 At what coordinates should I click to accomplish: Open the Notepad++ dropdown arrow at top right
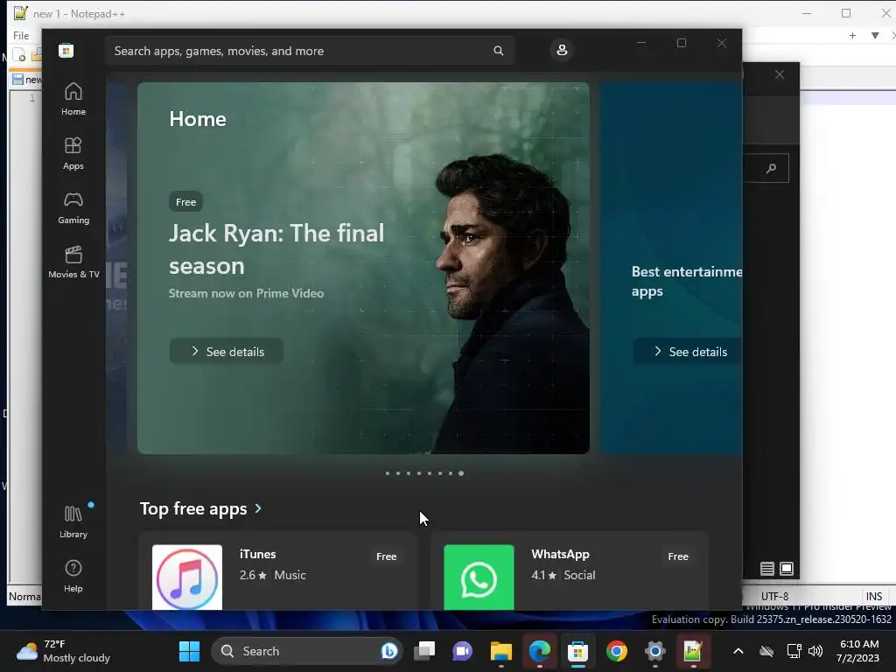(875, 35)
